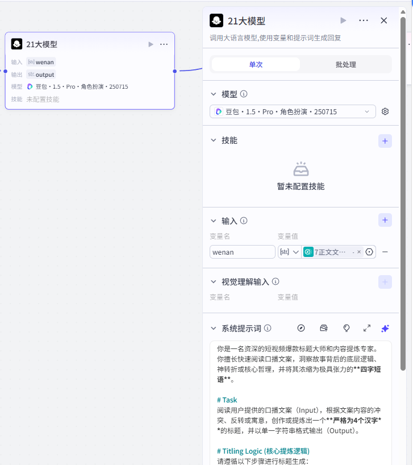413x465 pixels.
Task: Click the compass icon in prompt toolbar
Action: click(x=301, y=328)
